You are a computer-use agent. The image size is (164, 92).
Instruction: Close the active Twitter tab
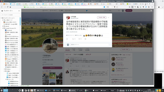[14, 4]
